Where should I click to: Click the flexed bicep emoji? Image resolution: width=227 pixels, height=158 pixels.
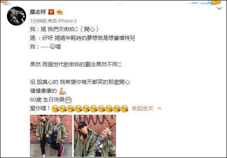(62, 91)
